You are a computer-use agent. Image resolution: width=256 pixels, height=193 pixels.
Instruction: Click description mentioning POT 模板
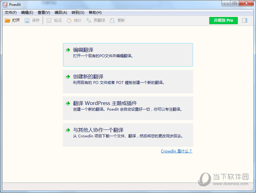pos(119,83)
